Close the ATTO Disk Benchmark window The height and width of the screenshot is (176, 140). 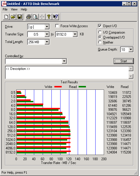tap(134, 4)
